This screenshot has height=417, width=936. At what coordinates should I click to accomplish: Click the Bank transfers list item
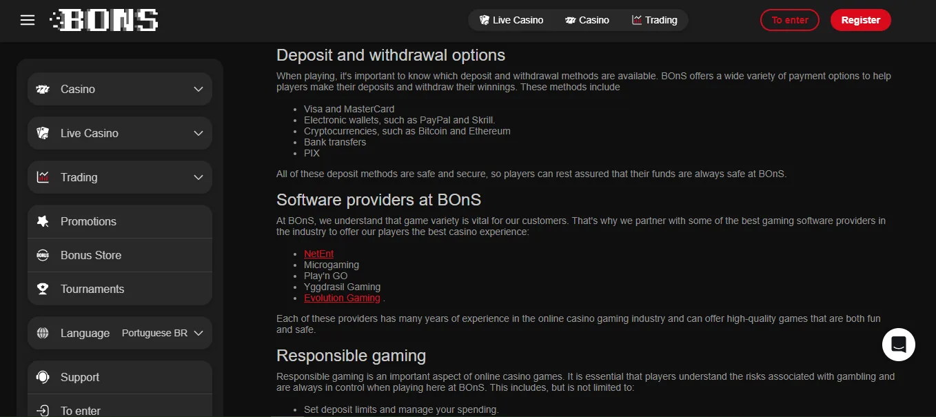[335, 142]
